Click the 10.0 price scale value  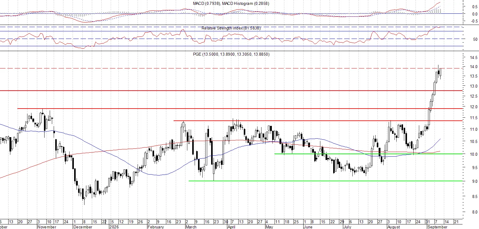(x=474, y=154)
